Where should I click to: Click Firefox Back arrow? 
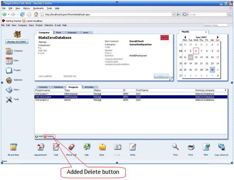coord(4,14)
